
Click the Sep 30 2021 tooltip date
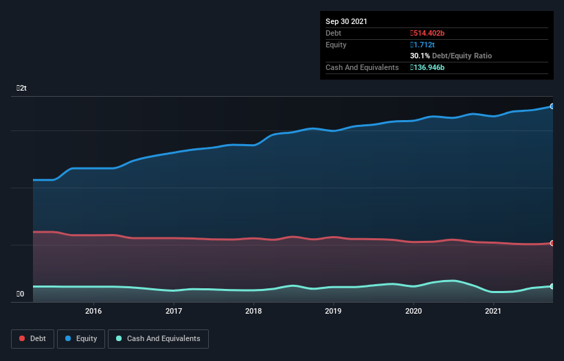click(346, 21)
